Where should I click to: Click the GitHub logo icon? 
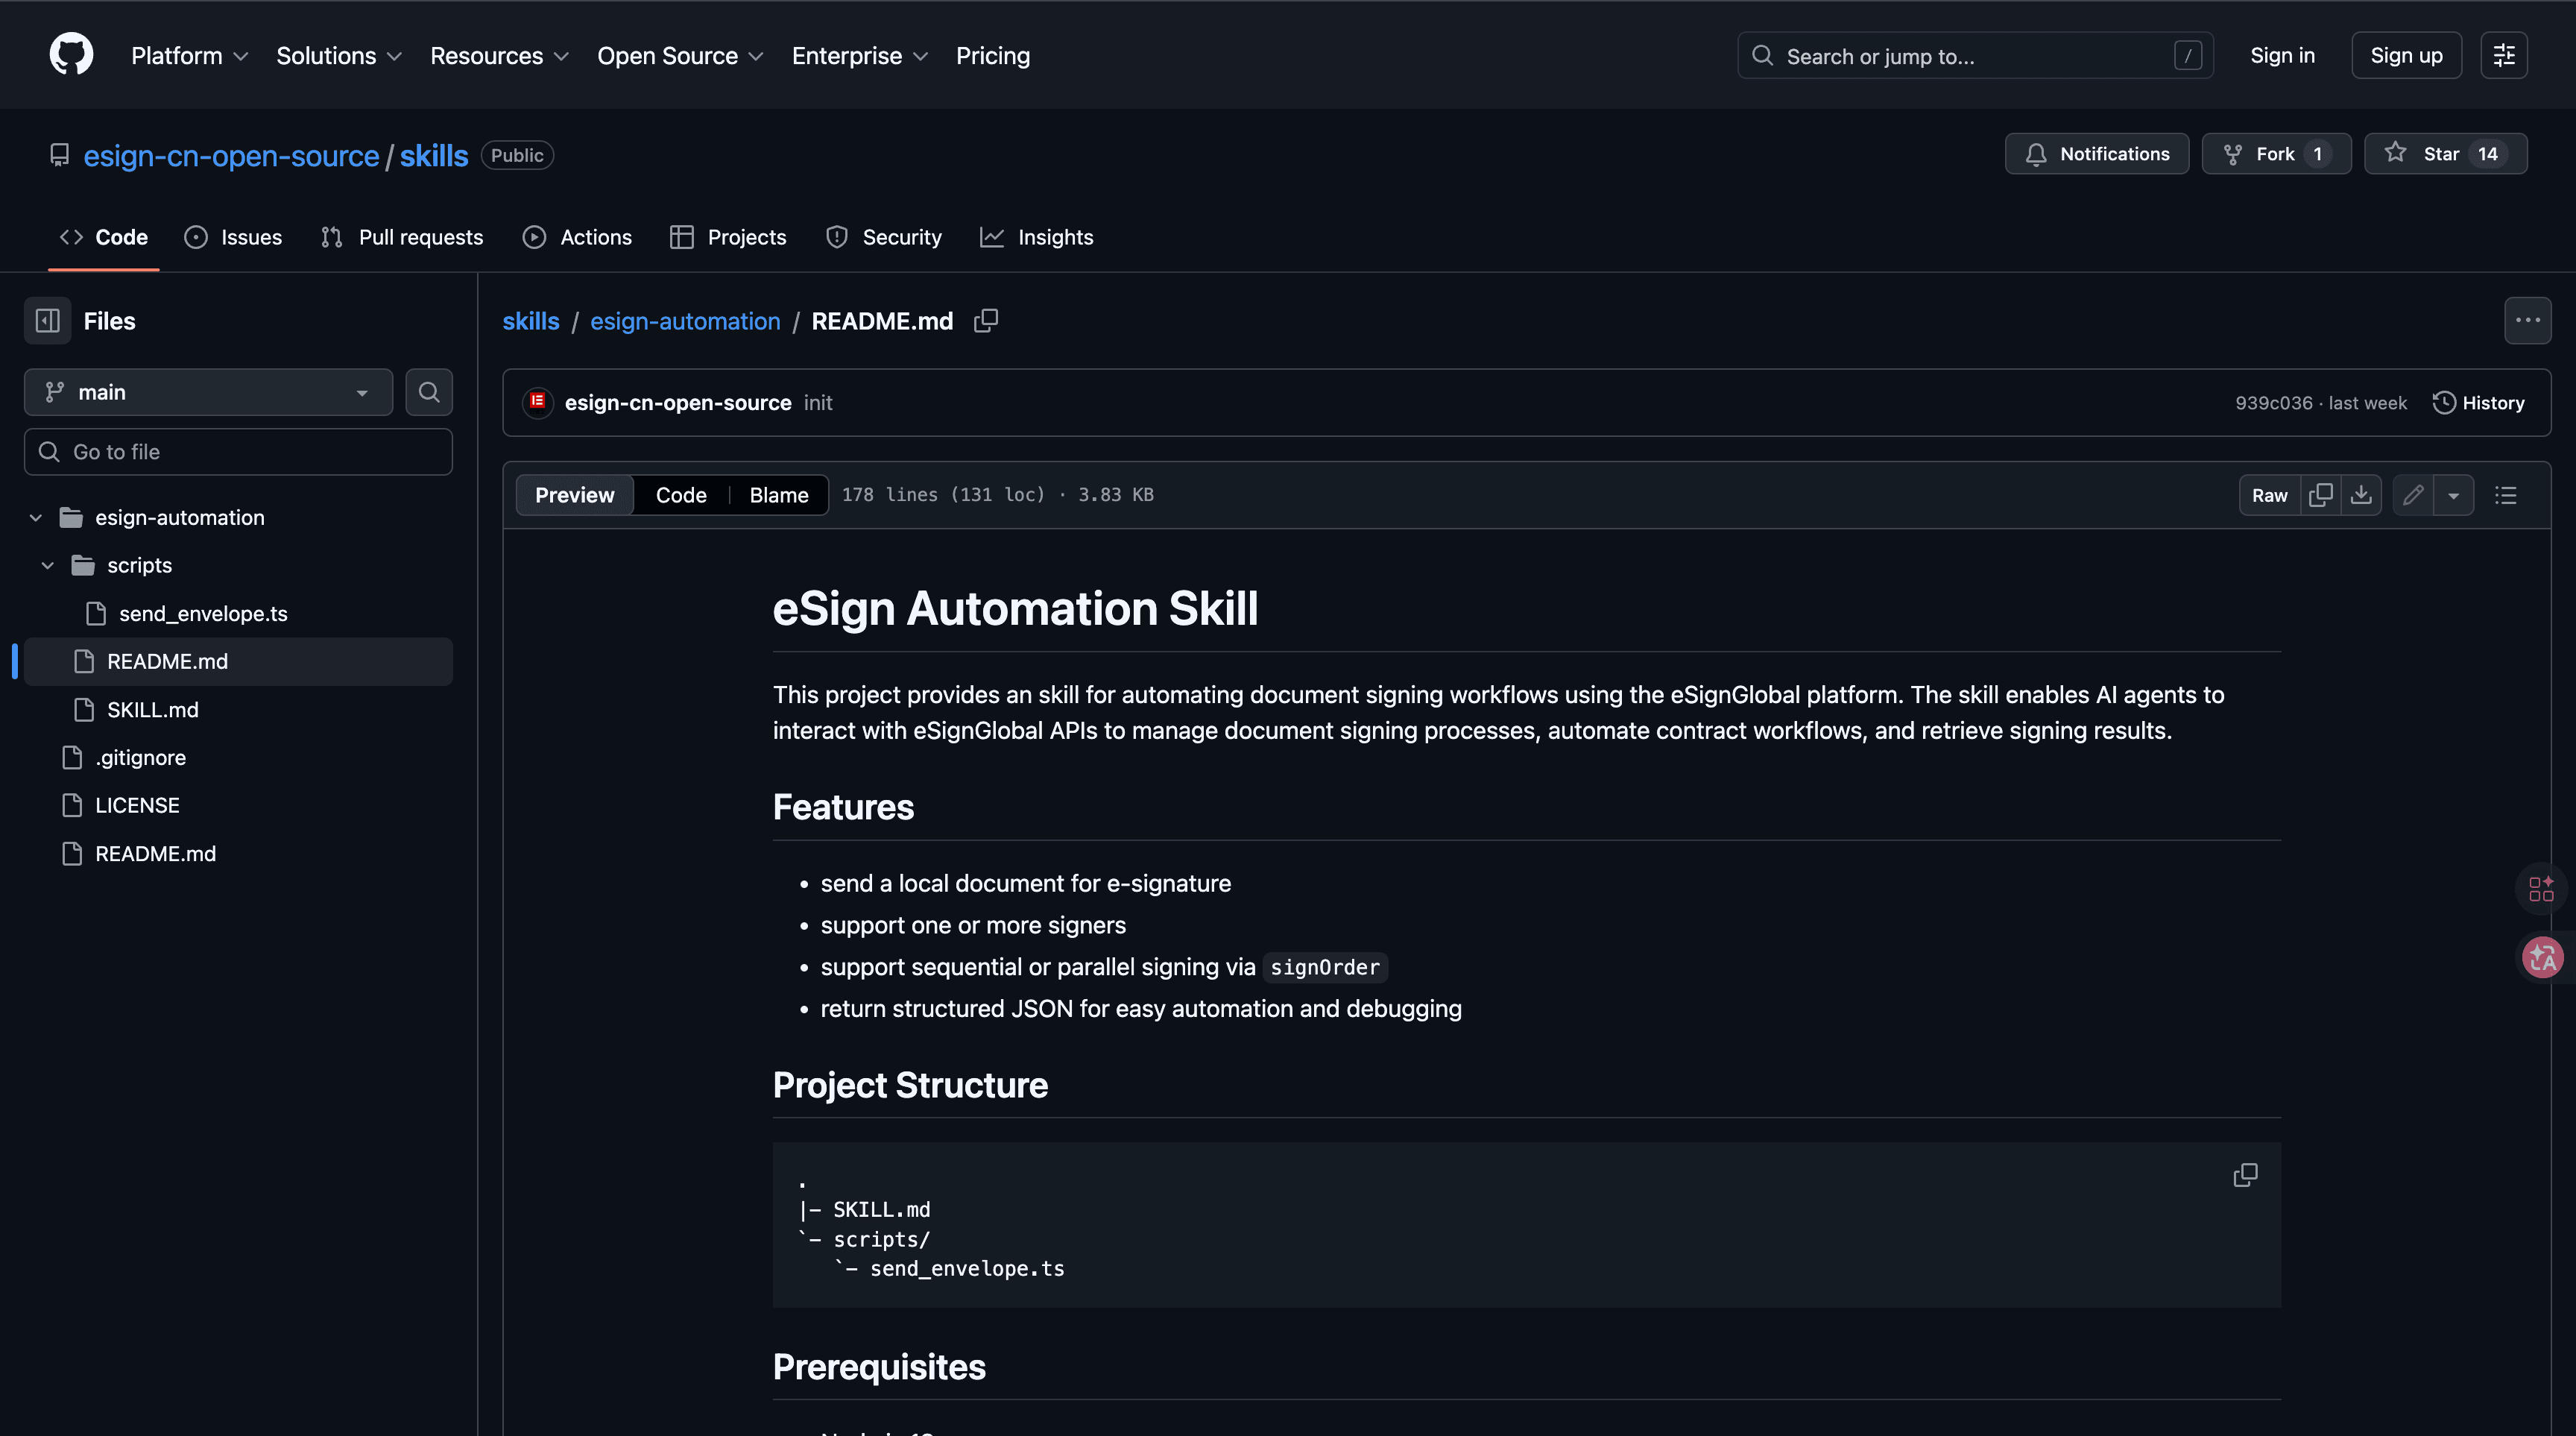click(x=71, y=54)
